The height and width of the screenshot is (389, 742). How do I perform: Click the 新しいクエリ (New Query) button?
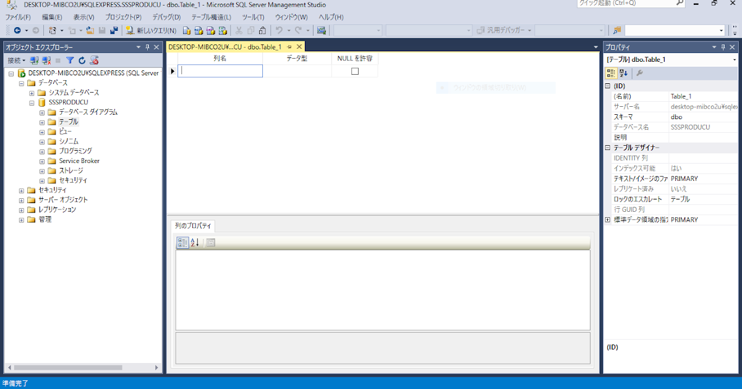point(151,30)
